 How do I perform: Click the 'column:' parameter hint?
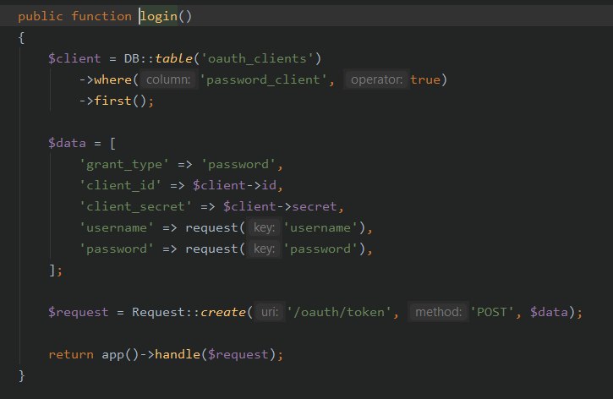[x=168, y=79]
